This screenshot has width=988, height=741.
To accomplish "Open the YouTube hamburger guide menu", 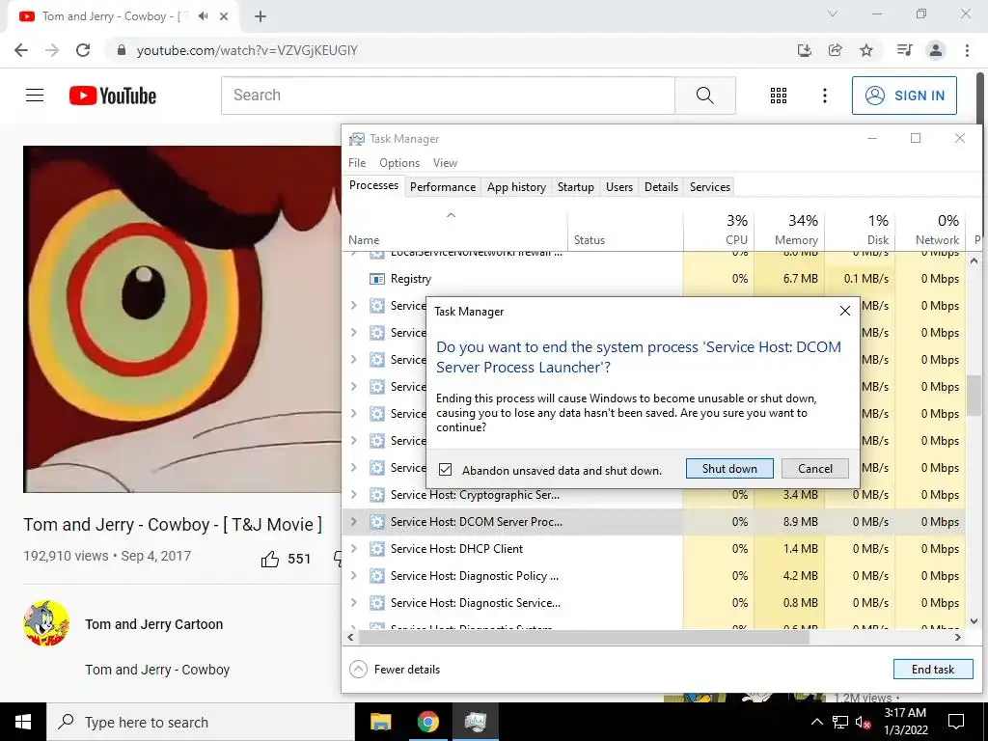I will [x=35, y=96].
